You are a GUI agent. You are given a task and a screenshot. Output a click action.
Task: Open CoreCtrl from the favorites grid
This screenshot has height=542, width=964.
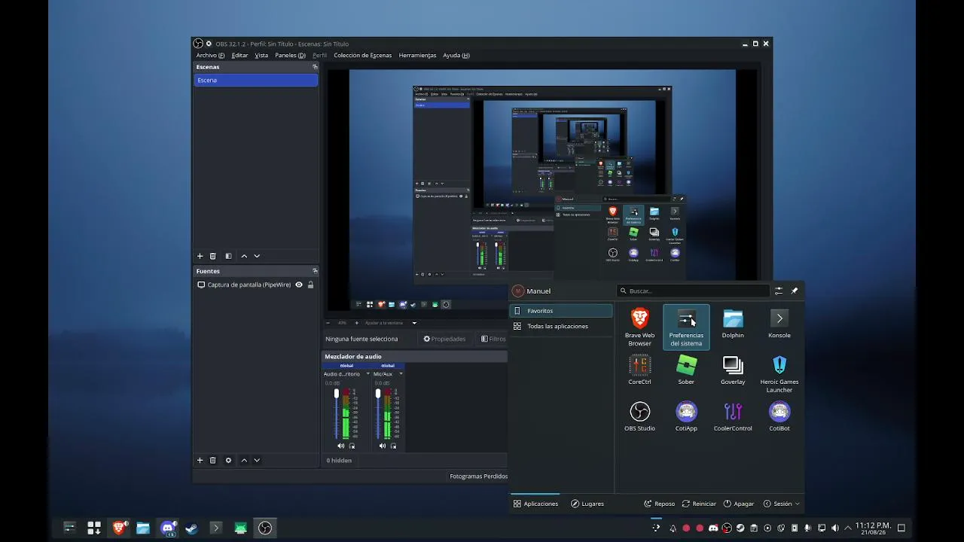click(x=639, y=370)
